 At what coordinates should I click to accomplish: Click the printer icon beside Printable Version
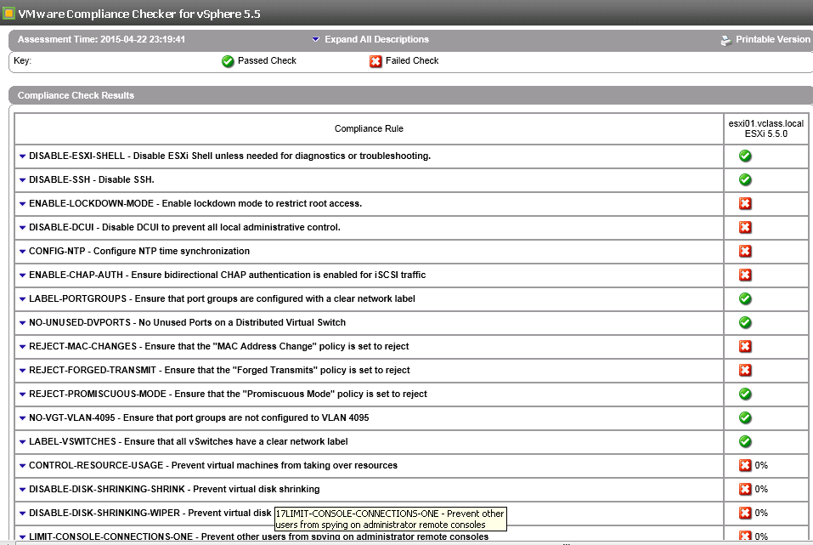[x=725, y=40]
